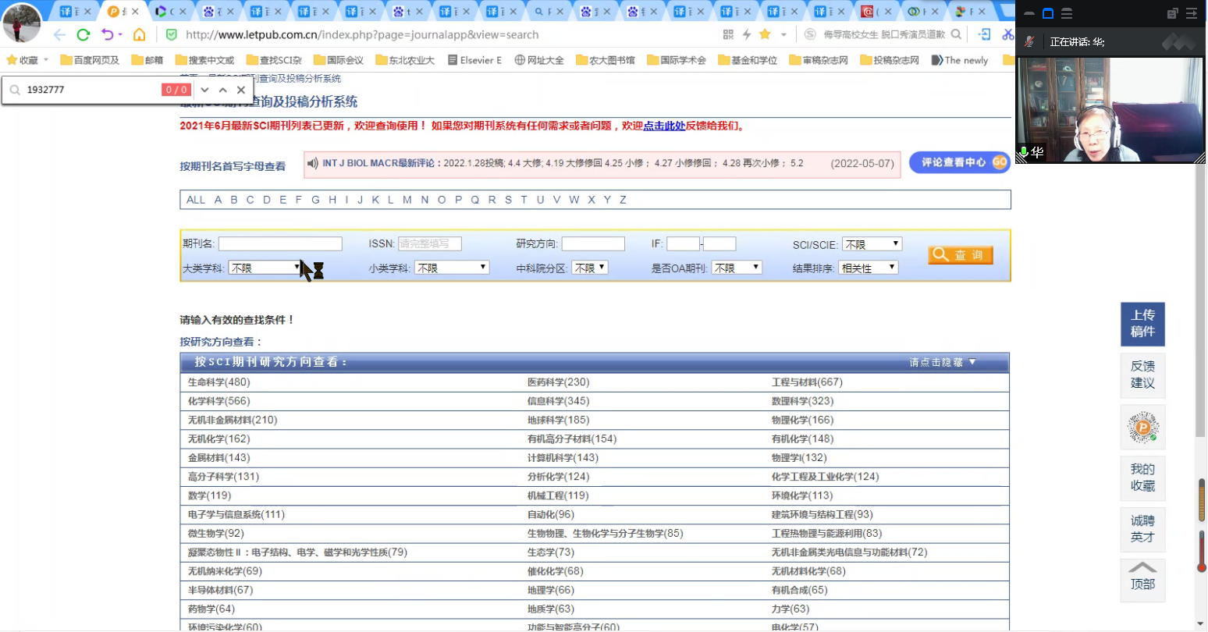This screenshot has width=1208, height=632.
Task: Click the 诚聘英才 sidebar button
Action: 1143,529
